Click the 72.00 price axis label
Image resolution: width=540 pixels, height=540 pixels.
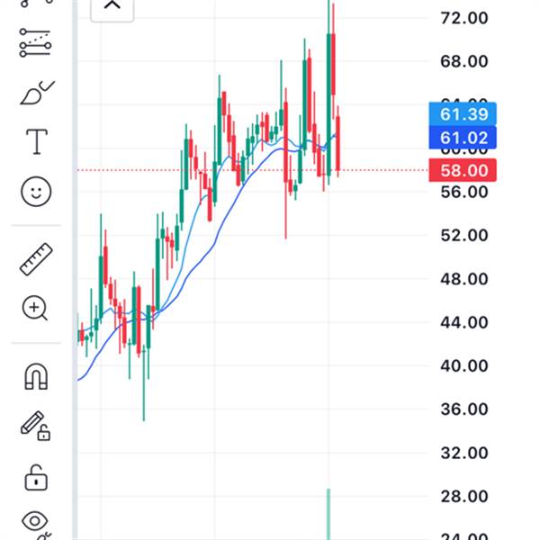tap(463, 18)
